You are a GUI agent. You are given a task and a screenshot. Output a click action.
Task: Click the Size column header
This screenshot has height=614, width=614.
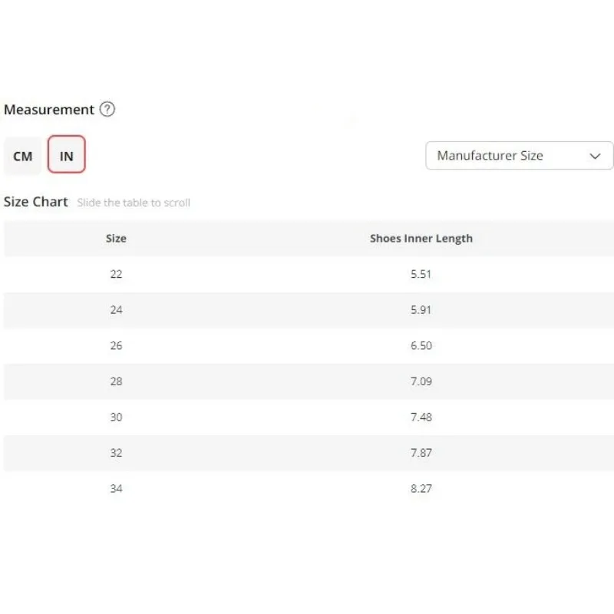tap(116, 239)
